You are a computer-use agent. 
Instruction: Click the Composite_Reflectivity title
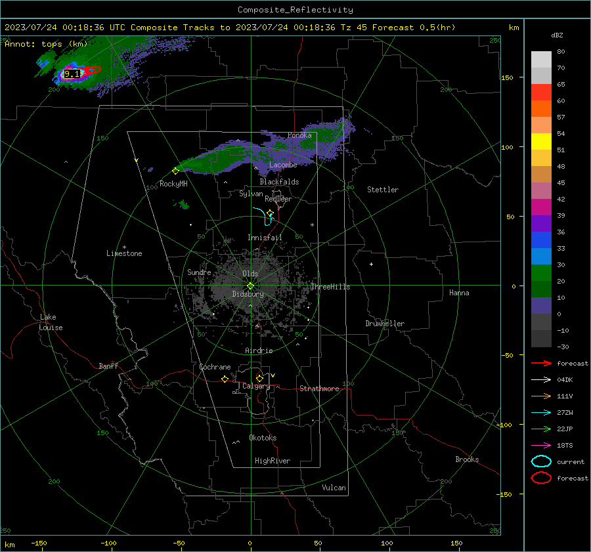pyautogui.click(x=295, y=10)
